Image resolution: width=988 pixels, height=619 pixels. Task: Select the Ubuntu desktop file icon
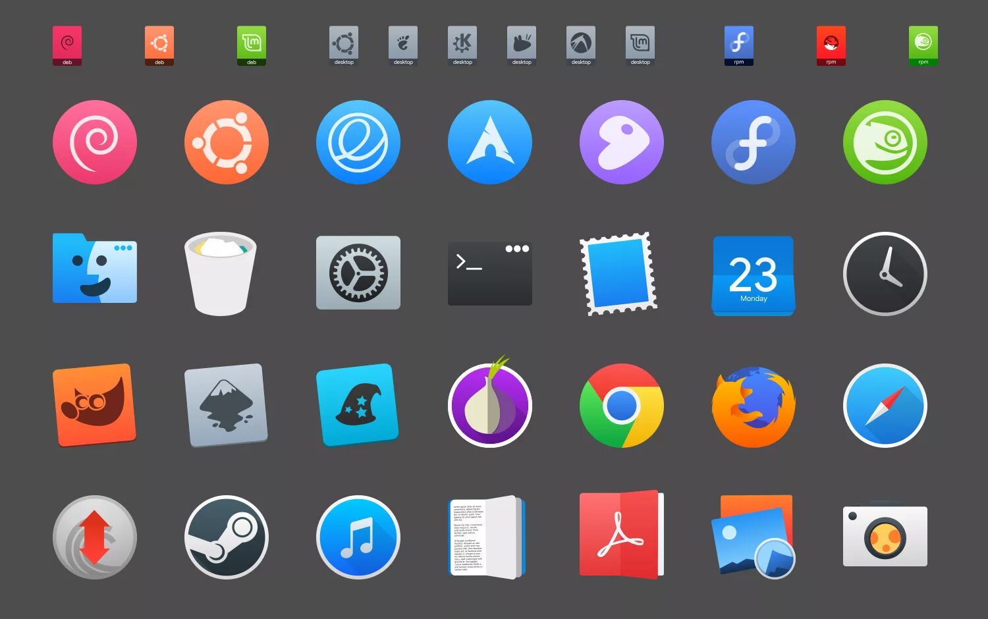click(x=344, y=46)
